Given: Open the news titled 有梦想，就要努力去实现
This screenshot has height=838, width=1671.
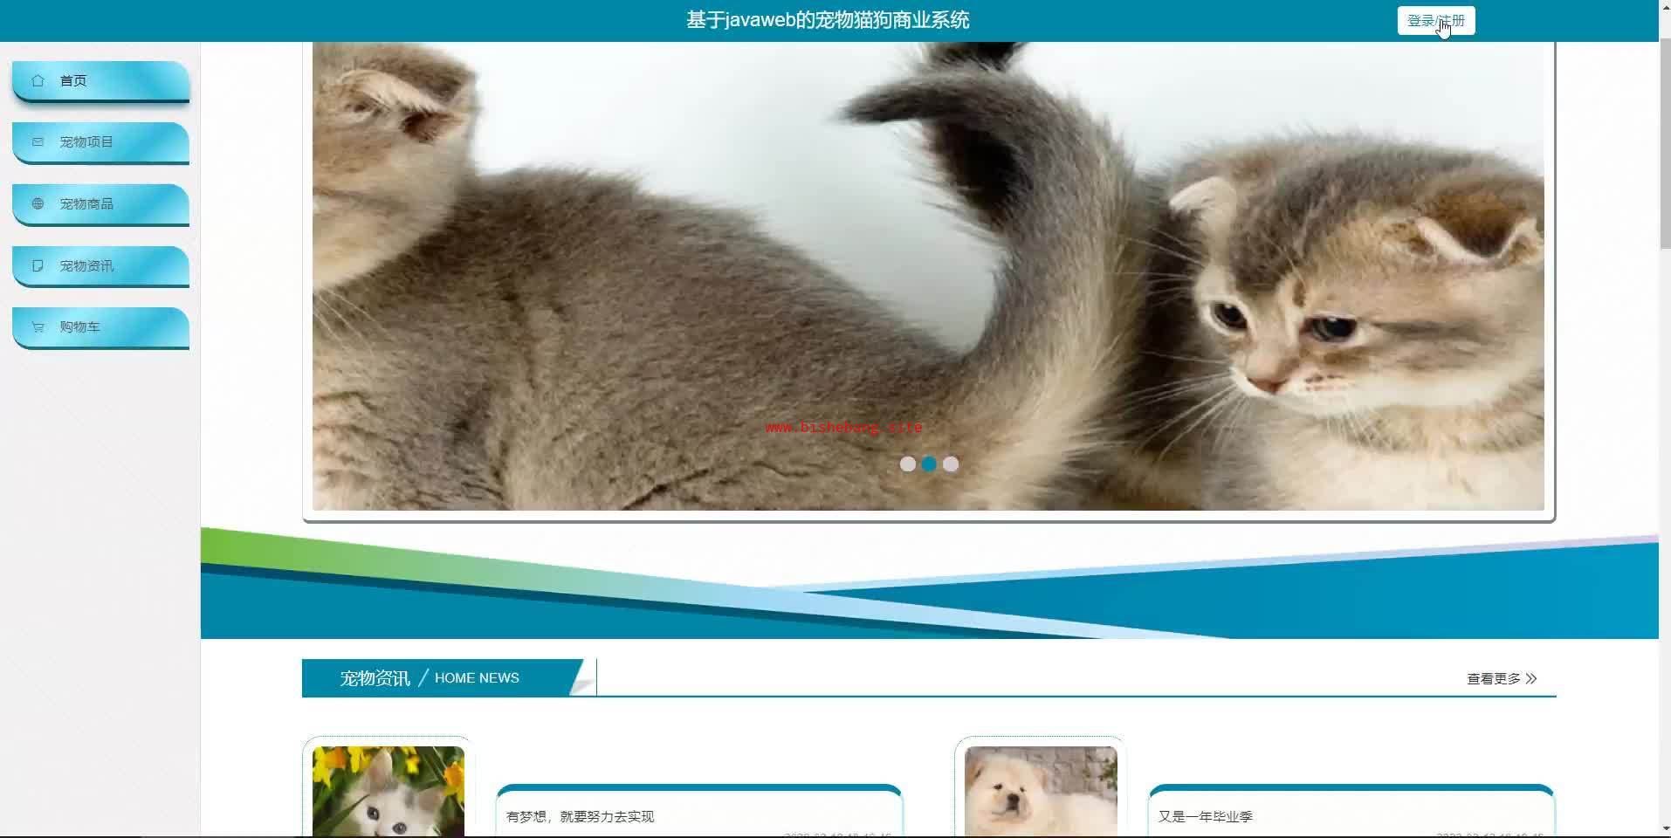Looking at the screenshot, I should 581,817.
